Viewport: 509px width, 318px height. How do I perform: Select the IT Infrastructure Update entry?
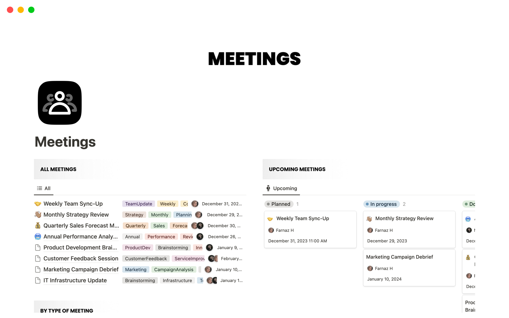[x=75, y=280]
